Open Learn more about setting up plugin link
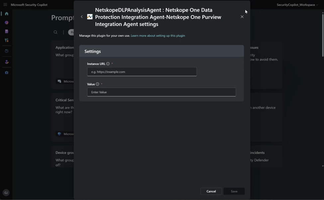The image size is (324, 200). (x=158, y=36)
